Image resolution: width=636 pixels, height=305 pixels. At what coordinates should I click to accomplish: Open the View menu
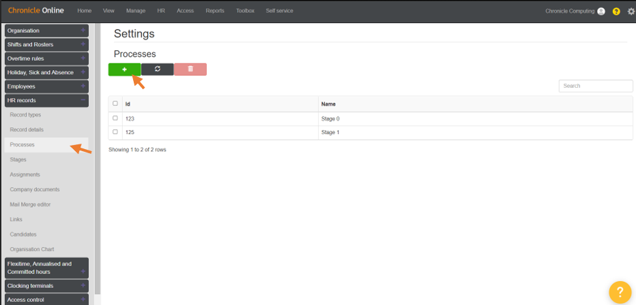109,11
